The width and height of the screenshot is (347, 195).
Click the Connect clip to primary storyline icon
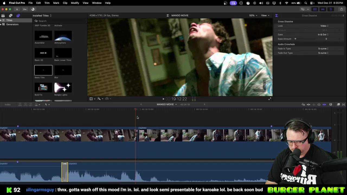click(x=20, y=105)
